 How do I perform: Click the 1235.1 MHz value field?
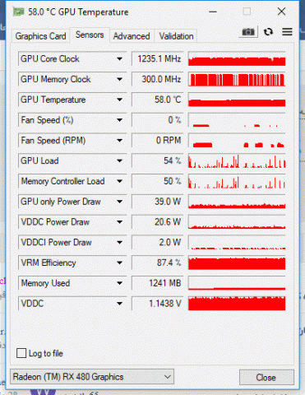[x=157, y=58]
